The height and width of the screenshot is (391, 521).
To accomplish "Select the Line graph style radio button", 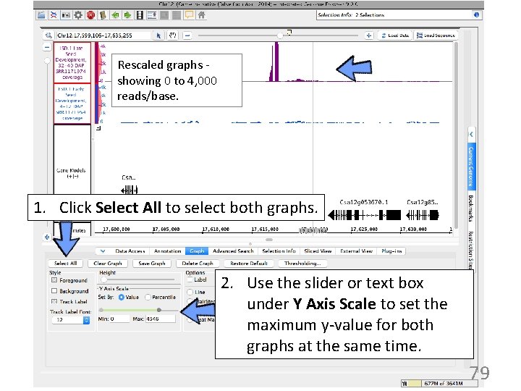I will 190,293.
